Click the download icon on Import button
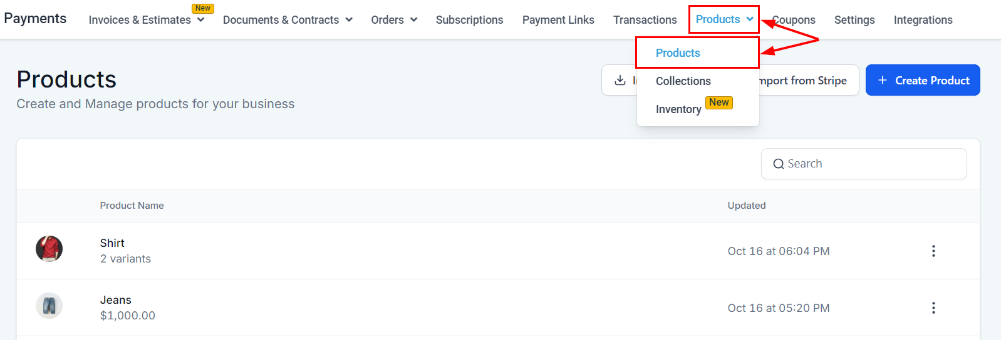The image size is (1001, 340). (620, 80)
